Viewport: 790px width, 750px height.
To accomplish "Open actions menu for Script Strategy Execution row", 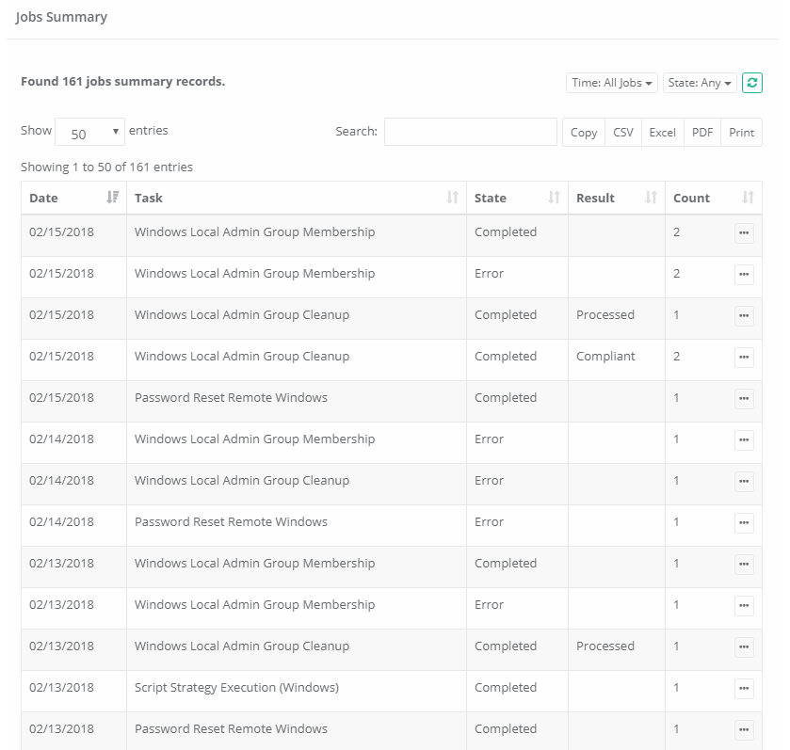I will click(744, 689).
